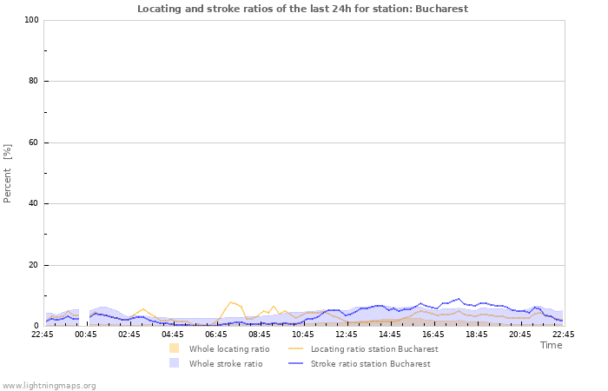
Task: Click the Whole locating ratio orange swatch
Action: tap(174, 348)
